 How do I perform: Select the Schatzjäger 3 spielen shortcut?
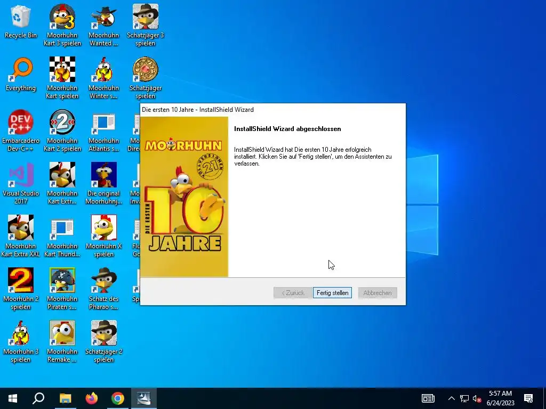click(145, 25)
